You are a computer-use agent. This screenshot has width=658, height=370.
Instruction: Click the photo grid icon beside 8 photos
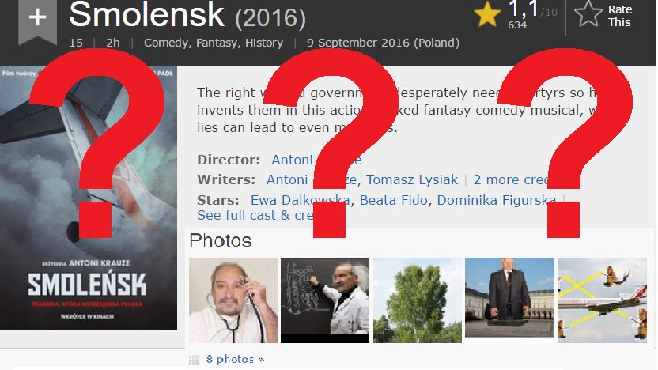(x=194, y=360)
